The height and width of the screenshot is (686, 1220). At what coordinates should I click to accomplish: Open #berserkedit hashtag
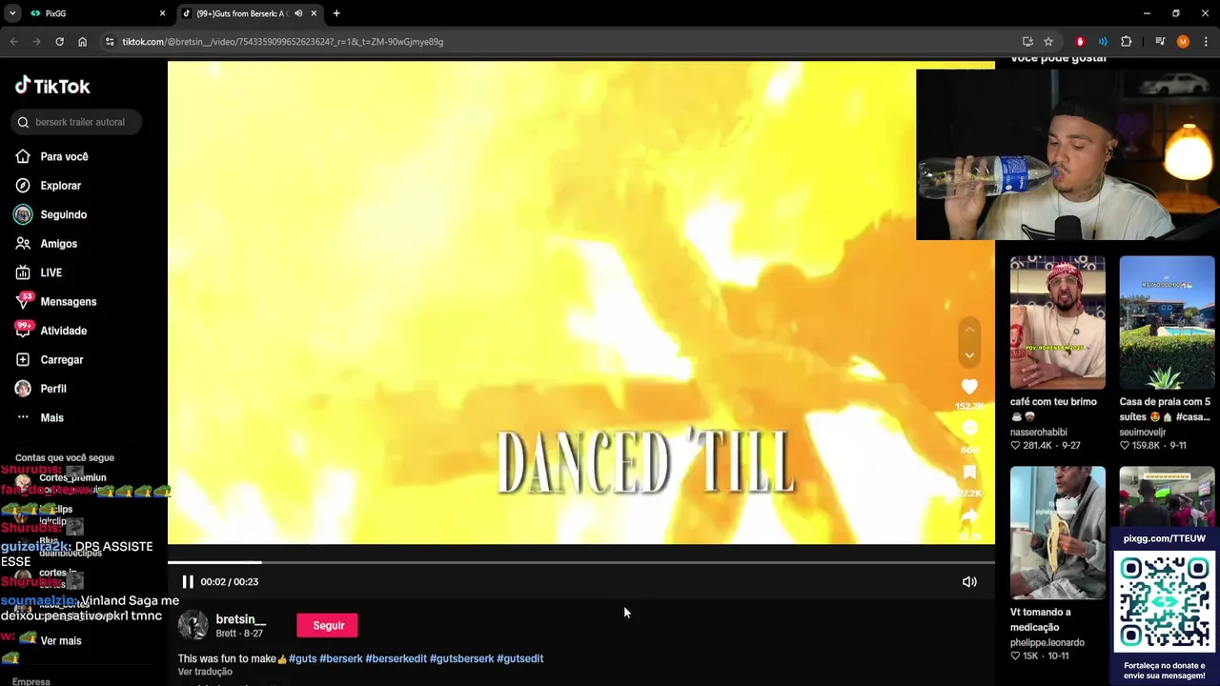point(396,658)
